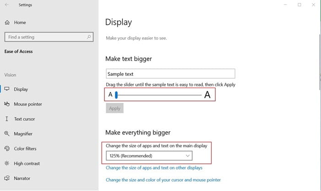Image resolution: width=321 pixels, height=191 pixels.
Task: Focus the Find a setting search box
Action: (49, 37)
